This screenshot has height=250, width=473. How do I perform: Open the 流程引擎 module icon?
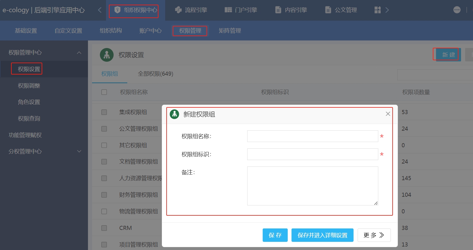[178, 10]
